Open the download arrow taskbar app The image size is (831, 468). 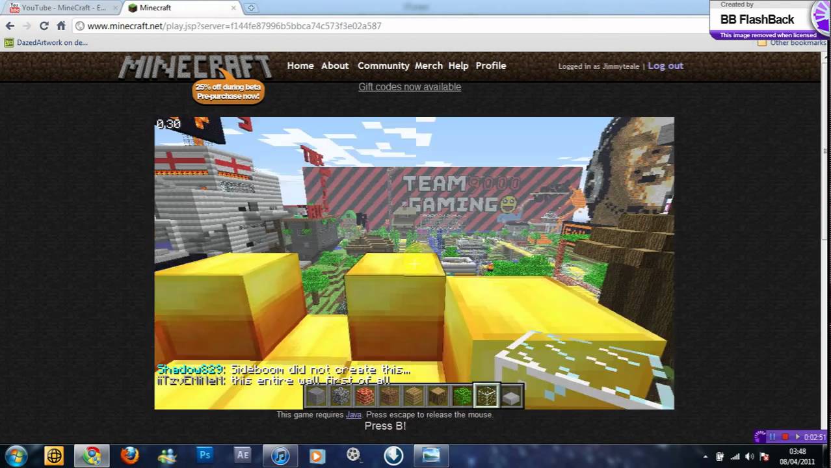[393, 456]
